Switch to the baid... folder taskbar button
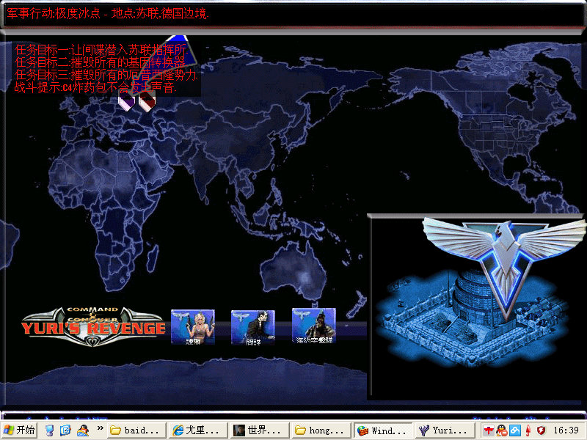Viewport: 587px width, 440px height. pos(137,430)
